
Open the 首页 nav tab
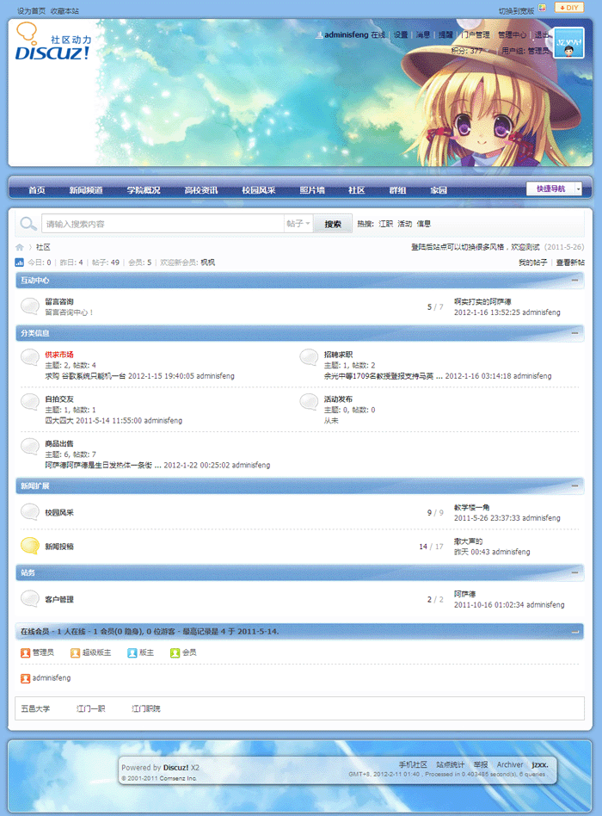(36, 190)
